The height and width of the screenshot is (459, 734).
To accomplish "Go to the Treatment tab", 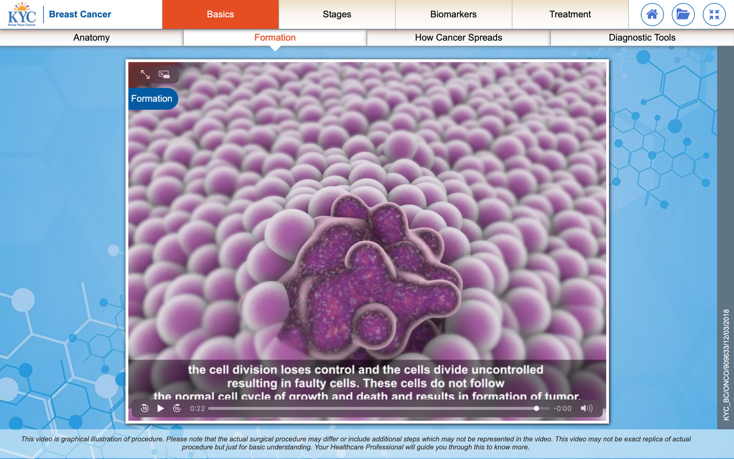I will 570,14.
